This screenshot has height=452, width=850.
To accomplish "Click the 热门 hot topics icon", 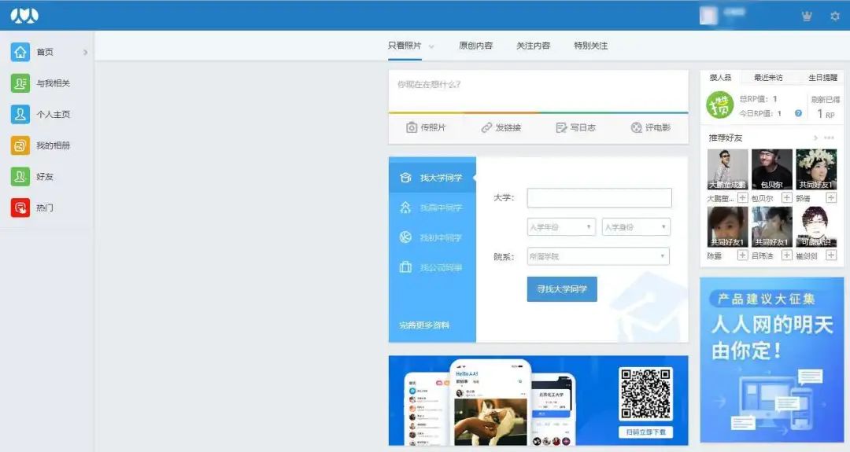I will coord(20,208).
